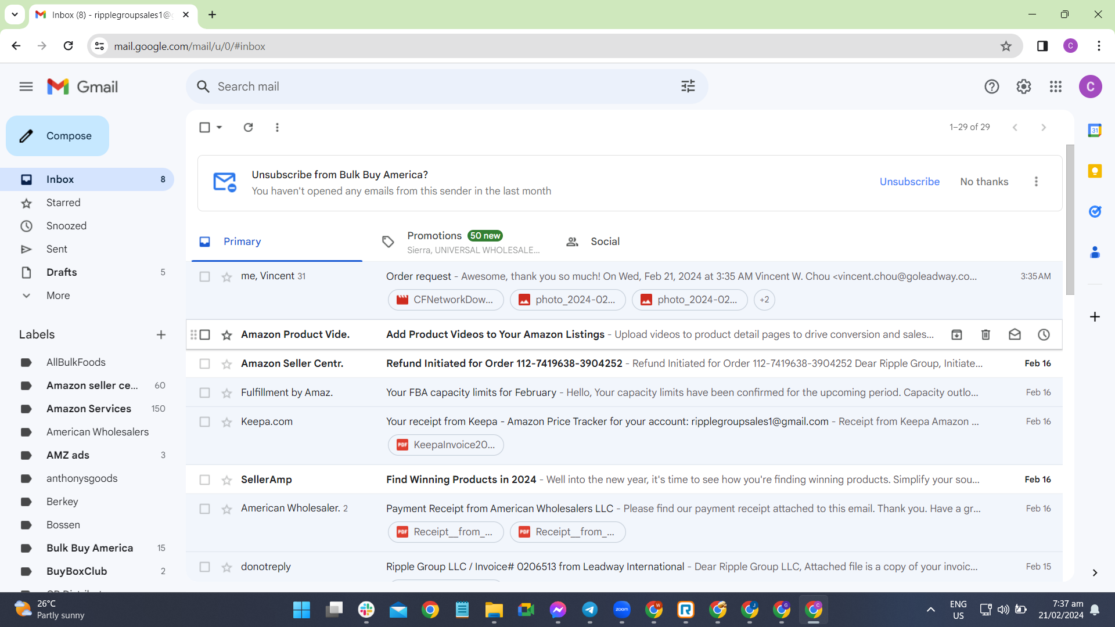Screen dimensions: 1115x627
Task: Show hidden system tray icons
Action: point(931,610)
